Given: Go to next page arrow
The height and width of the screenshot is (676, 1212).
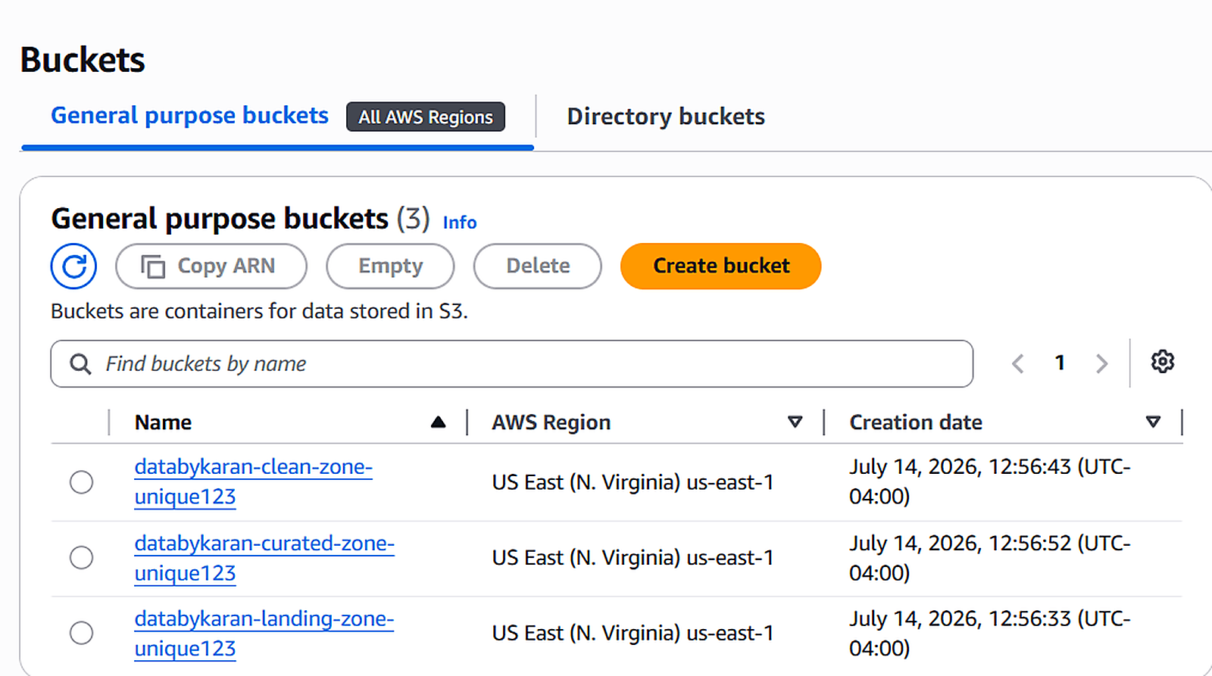Looking at the screenshot, I should [x=1101, y=364].
